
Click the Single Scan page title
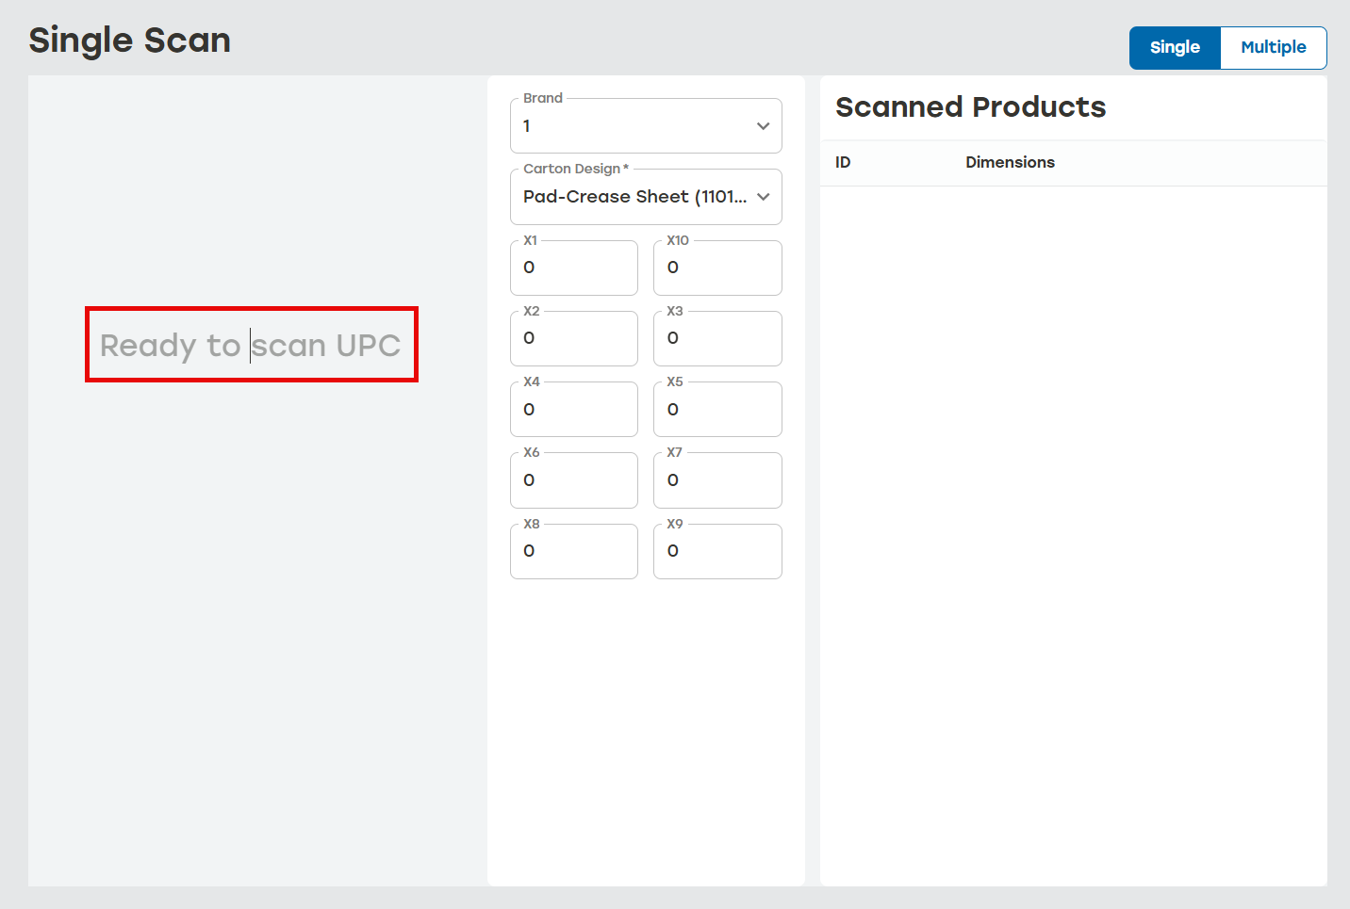[x=130, y=41]
